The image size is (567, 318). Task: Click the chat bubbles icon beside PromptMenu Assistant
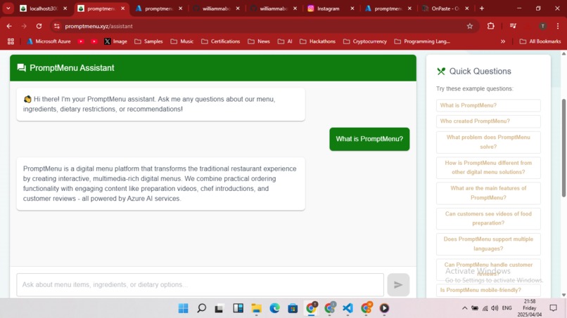point(21,68)
